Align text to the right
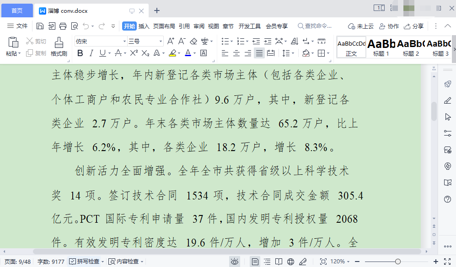Viewport: 456px width, 267px height. click(x=248, y=53)
